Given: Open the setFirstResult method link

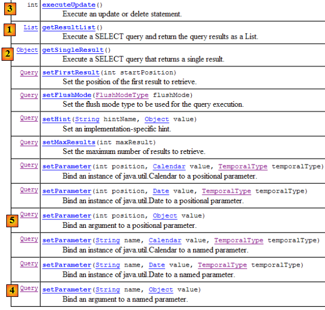Looking at the screenshot, I should (x=71, y=72).
